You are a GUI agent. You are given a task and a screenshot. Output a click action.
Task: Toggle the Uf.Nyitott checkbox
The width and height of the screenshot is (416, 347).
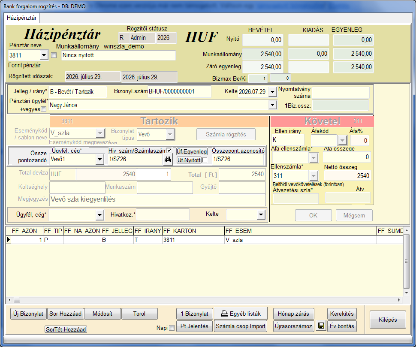coord(205,160)
